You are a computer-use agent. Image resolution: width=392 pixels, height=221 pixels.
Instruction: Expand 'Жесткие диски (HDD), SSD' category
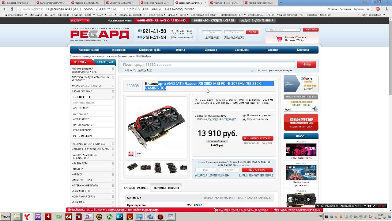(x=113, y=144)
